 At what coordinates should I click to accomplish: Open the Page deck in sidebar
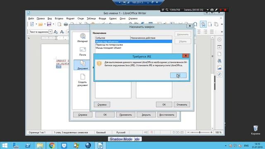pyautogui.click(x=219, y=54)
